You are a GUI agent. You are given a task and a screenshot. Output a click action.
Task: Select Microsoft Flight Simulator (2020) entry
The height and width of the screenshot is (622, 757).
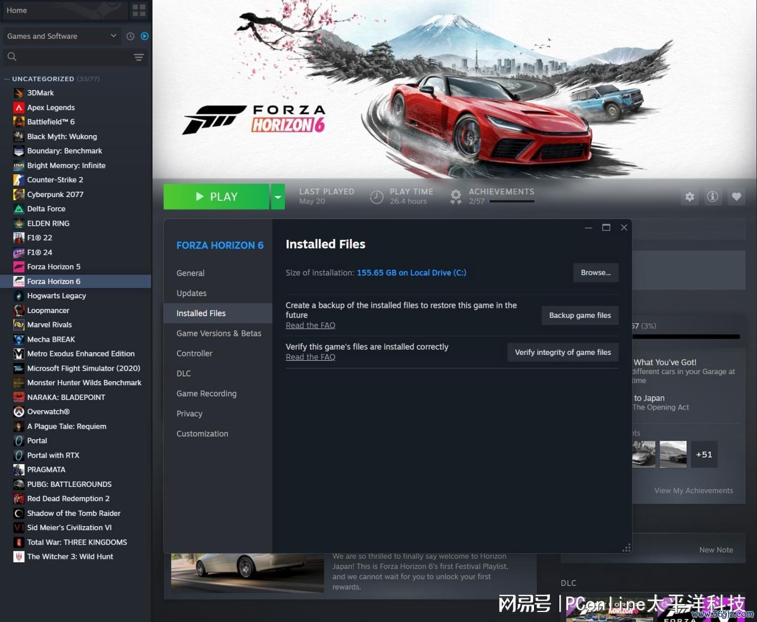point(76,368)
